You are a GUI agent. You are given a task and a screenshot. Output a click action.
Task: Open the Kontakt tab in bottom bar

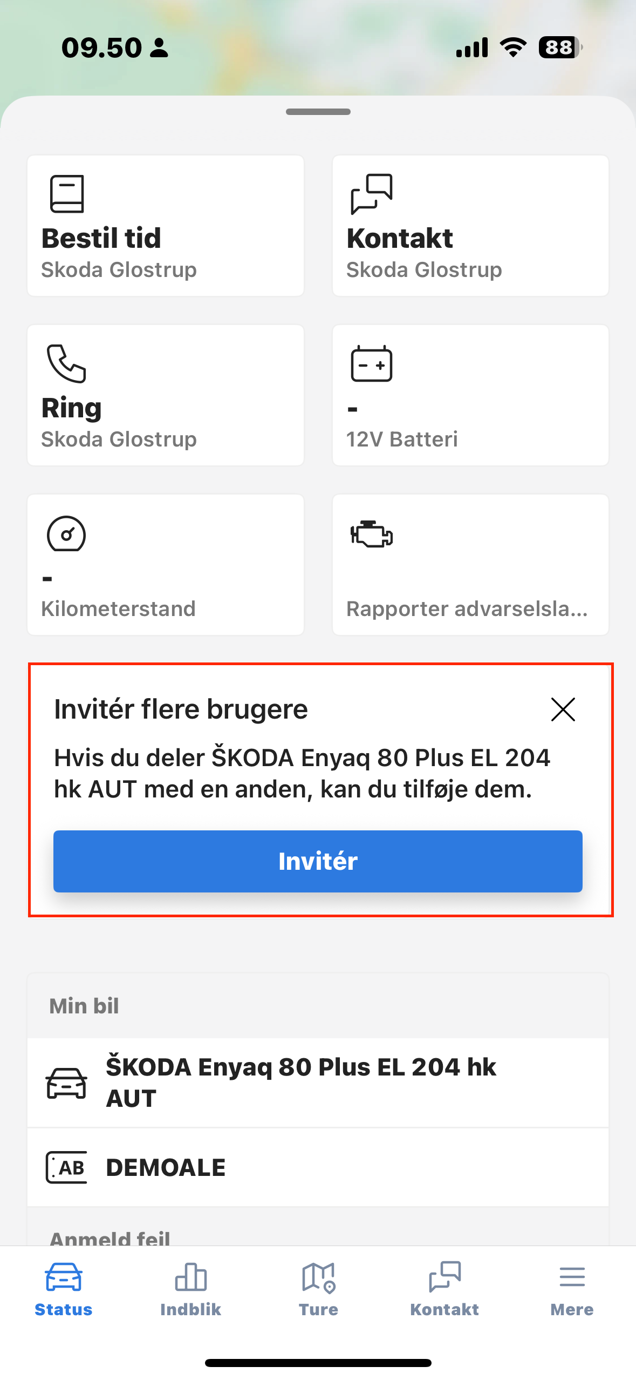[444, 1288]
